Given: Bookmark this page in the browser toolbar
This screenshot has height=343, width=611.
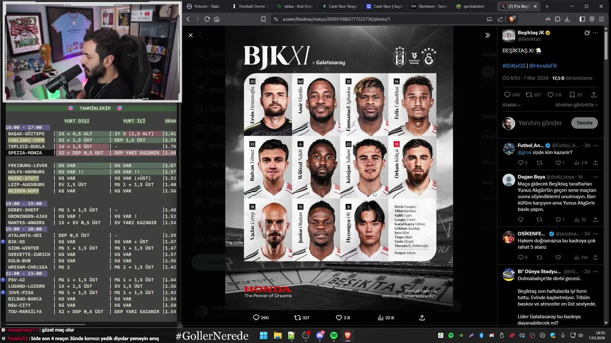Looking at the screenshot, I should point(263,19).
